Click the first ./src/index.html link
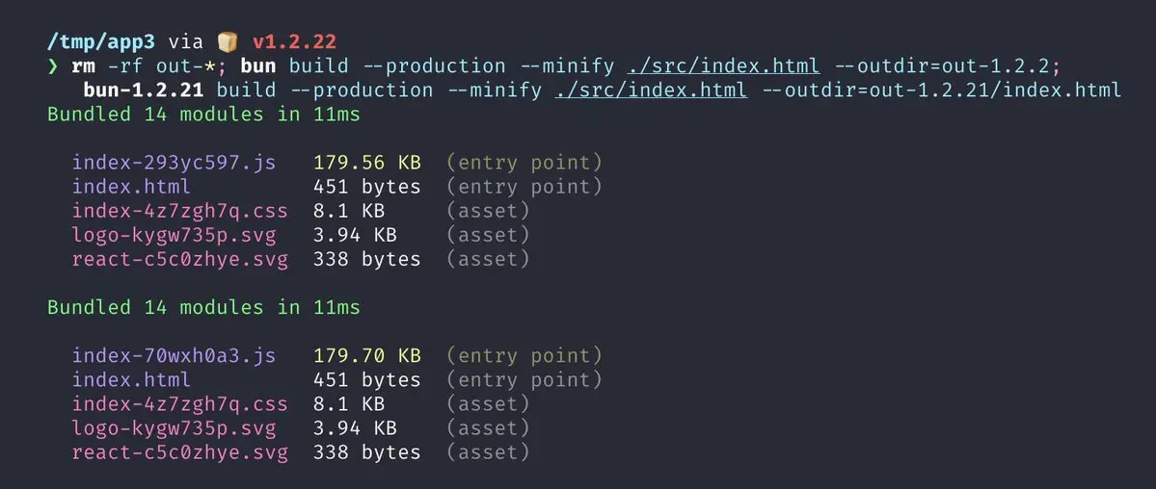The height and width of the screenshot is (489, 1156). pos(723,66)
